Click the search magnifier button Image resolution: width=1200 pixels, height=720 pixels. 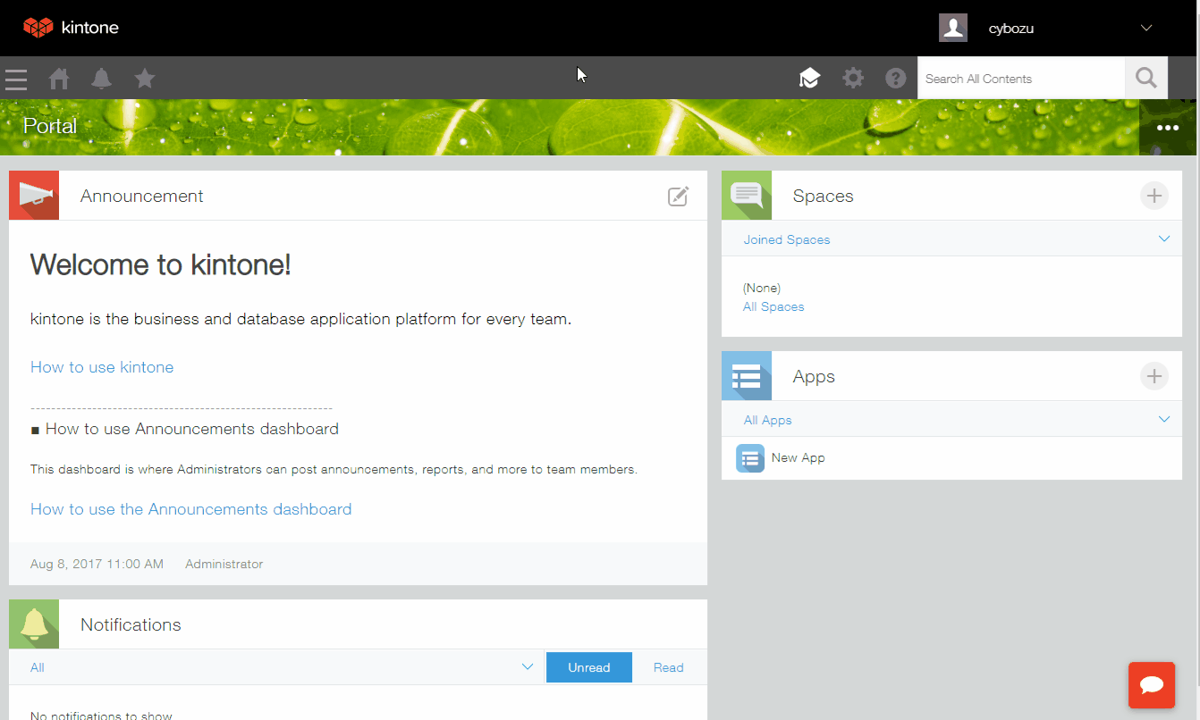tap(1146, 79)
